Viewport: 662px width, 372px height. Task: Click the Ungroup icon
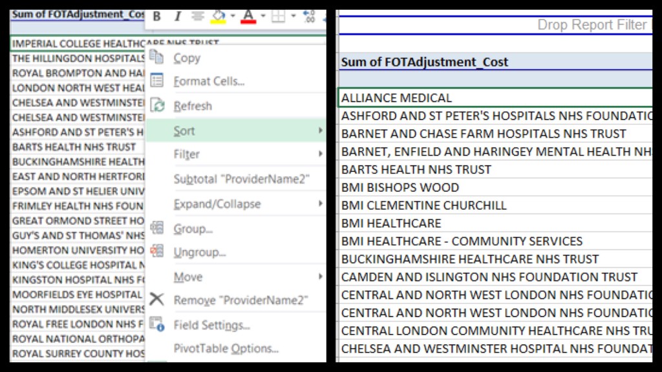point(156,251)
